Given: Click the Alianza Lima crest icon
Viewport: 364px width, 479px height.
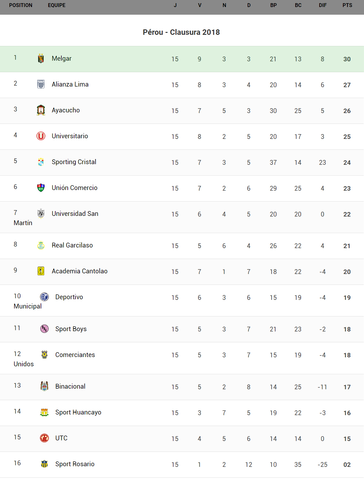Looking at the screenshot, I should [41, 84].
